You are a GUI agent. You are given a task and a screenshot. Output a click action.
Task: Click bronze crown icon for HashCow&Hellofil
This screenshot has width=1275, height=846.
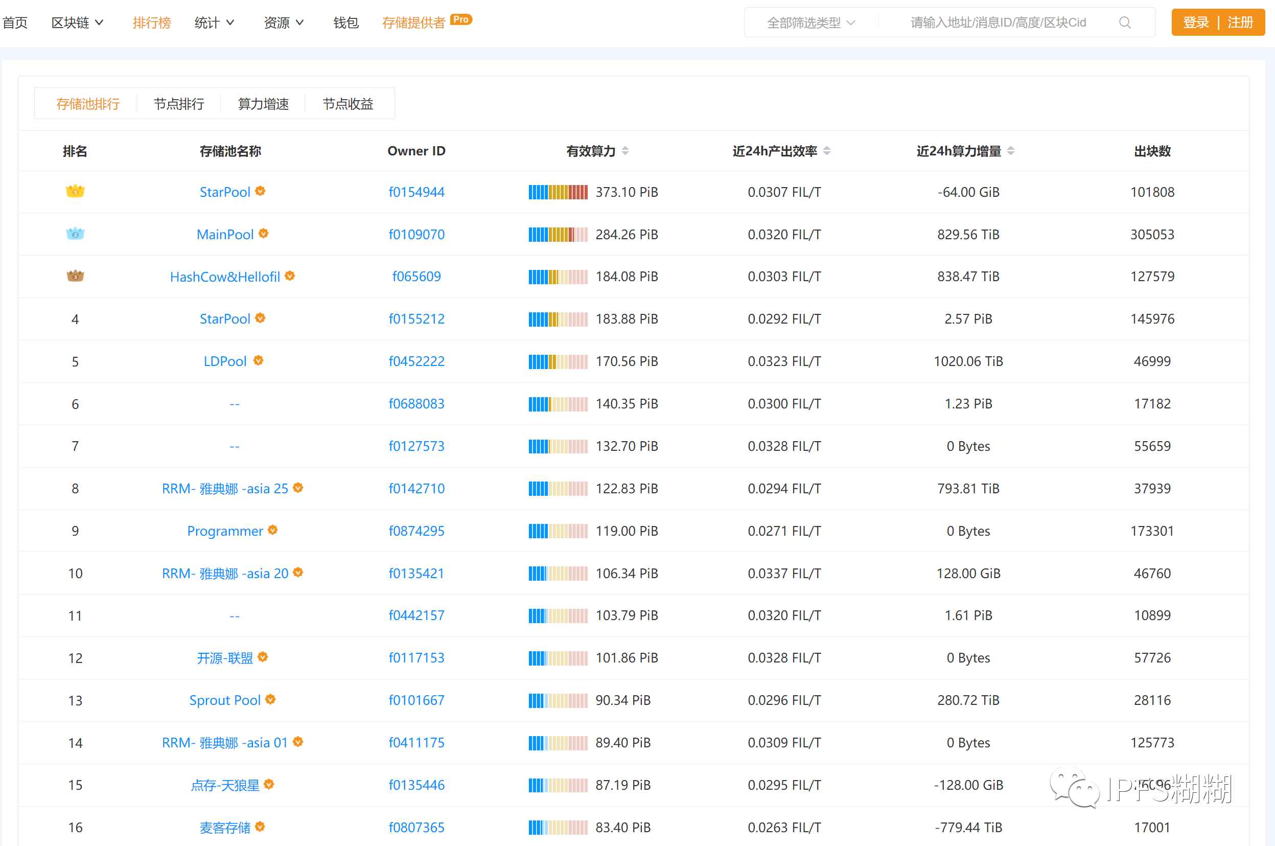coord(75,276)
